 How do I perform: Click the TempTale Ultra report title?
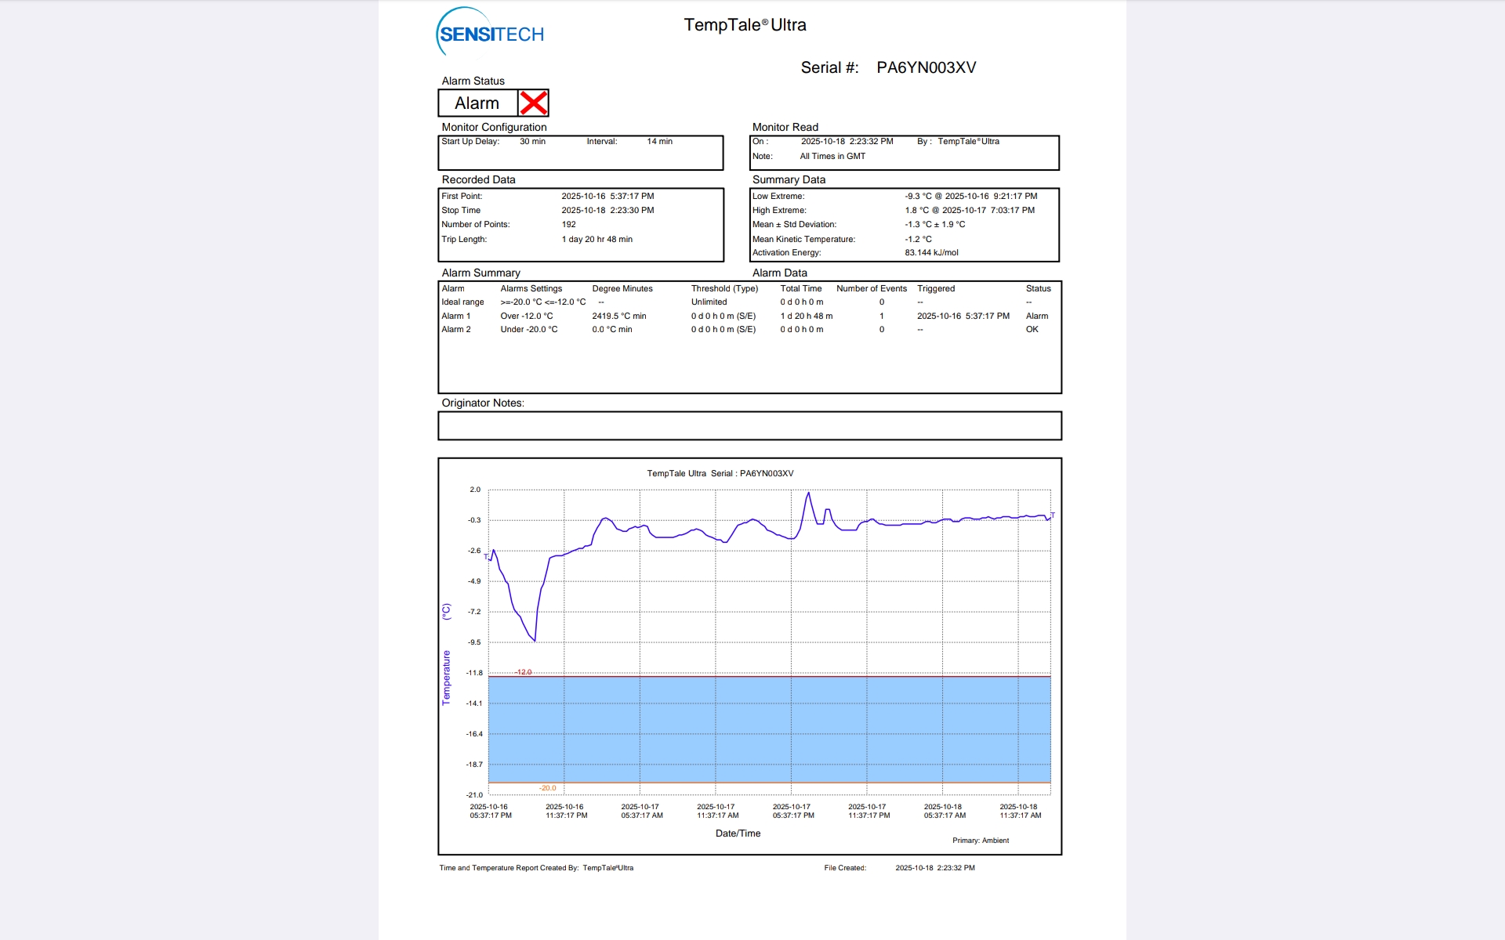tap(744, 25)
